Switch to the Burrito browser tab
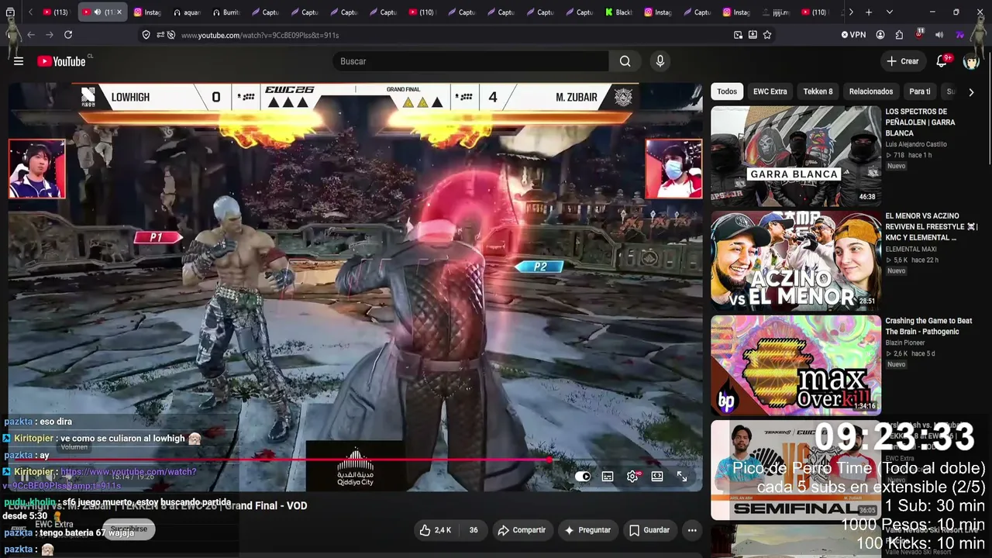992x558 pixels. pos(226,12)
